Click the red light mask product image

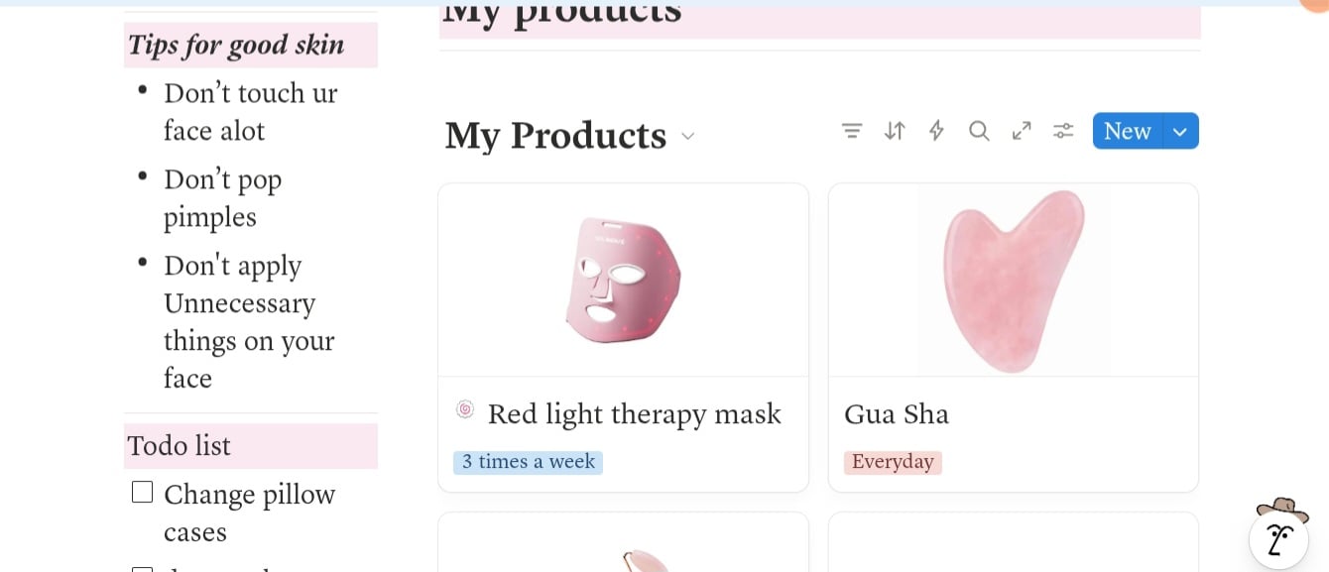click(x=623, y=281)
